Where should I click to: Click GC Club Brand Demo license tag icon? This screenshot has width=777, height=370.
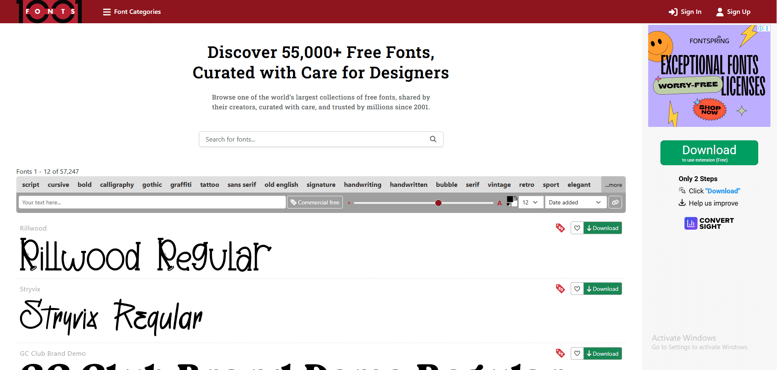(x=560, y=353)
